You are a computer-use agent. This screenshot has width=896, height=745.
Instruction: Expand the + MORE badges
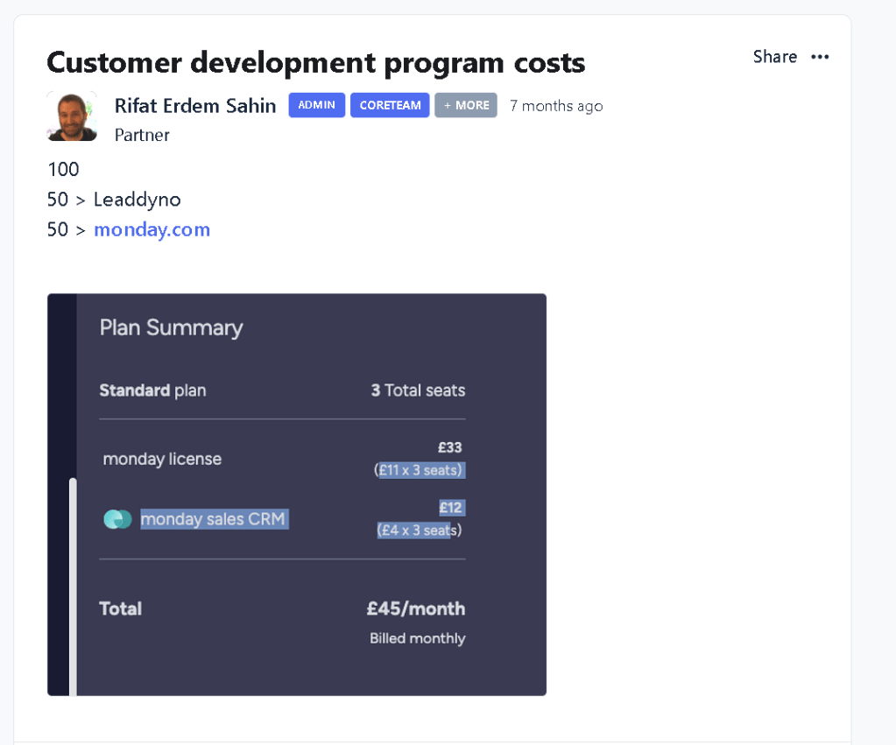(466, 105)
